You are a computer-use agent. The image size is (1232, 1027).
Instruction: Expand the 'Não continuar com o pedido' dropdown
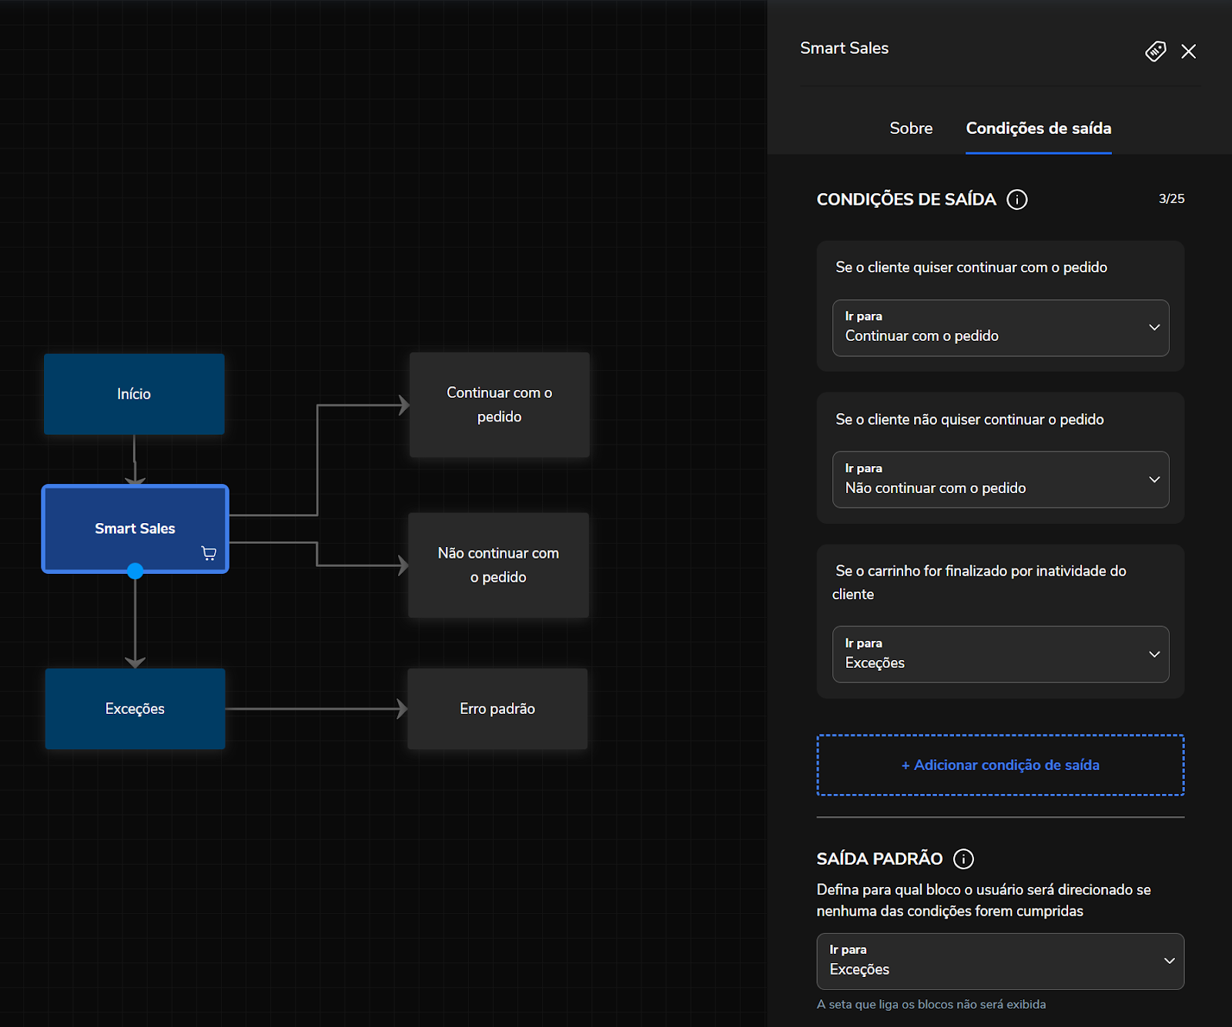click(1000, 479)
